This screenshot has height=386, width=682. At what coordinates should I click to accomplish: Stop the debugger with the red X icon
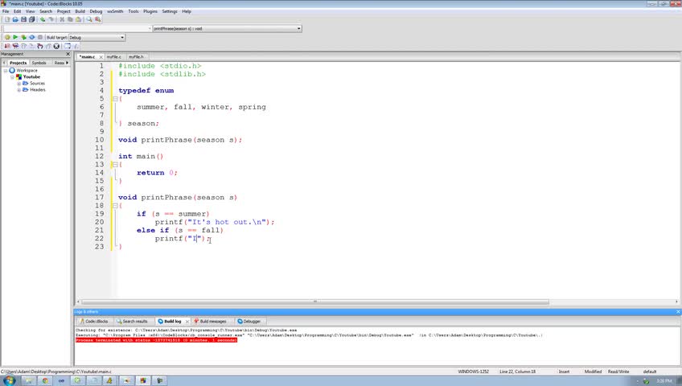point(56,46)
